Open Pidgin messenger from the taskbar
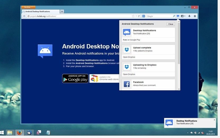This screenshot has width=220, height=138. click(39, 132)
